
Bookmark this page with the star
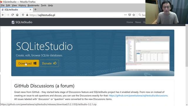134,15
